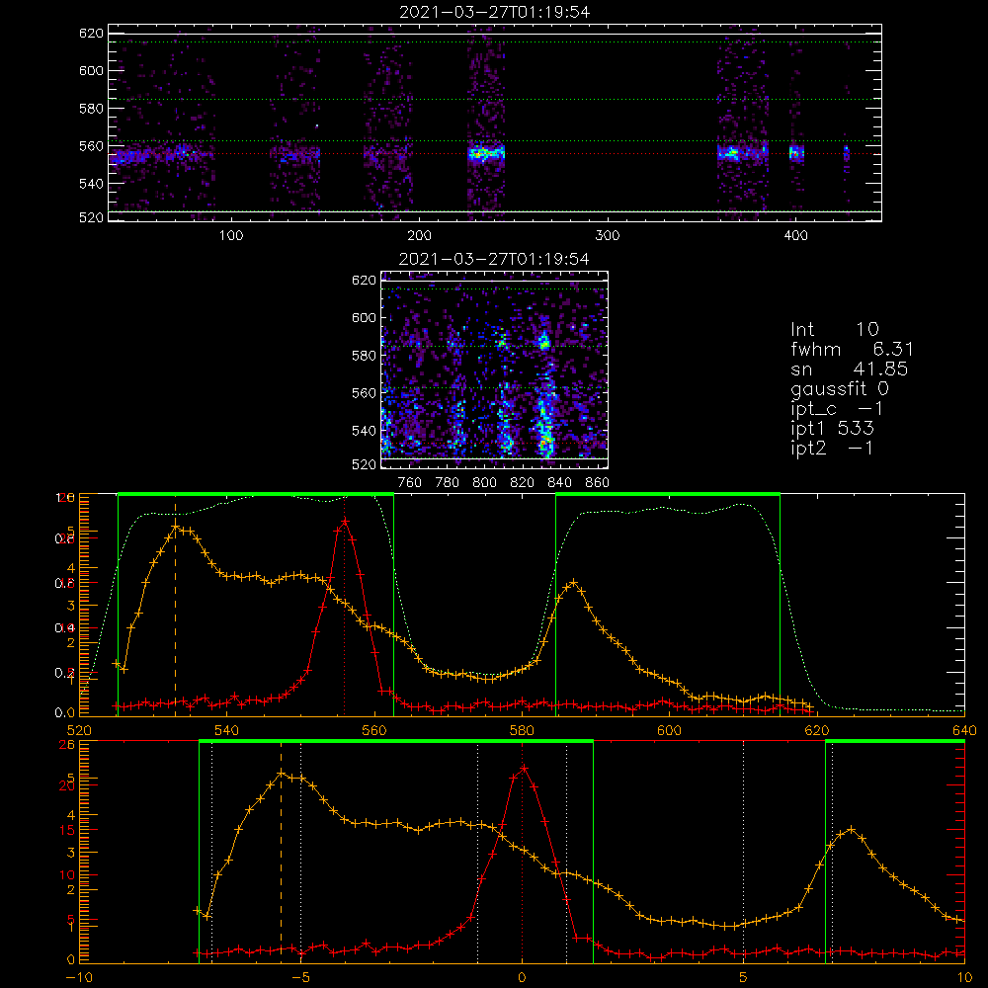Viewport: 988px width, 988px height.
Task: Click the orange dashed marker near -5.4 in bottom plot
Action: [x=281, y=854]
